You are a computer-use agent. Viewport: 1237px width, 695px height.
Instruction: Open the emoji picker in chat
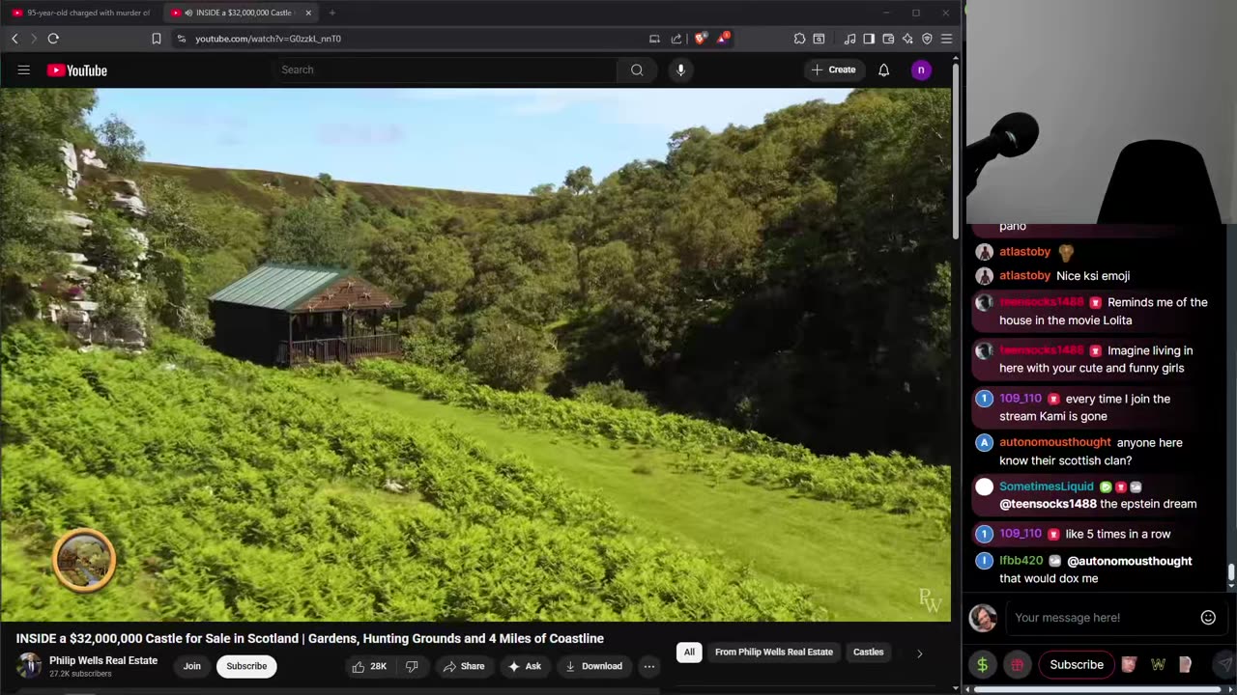[x=1208, y=618]
